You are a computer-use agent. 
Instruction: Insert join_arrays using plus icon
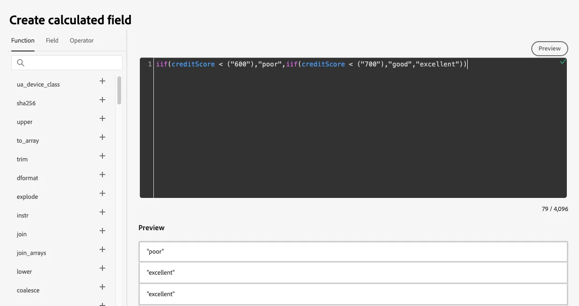point(102,249)
